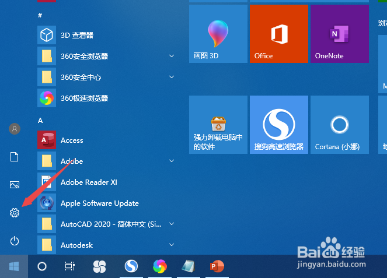387x278 pixels.
Task: Launch Access from app list
Action: pos(47,140)
